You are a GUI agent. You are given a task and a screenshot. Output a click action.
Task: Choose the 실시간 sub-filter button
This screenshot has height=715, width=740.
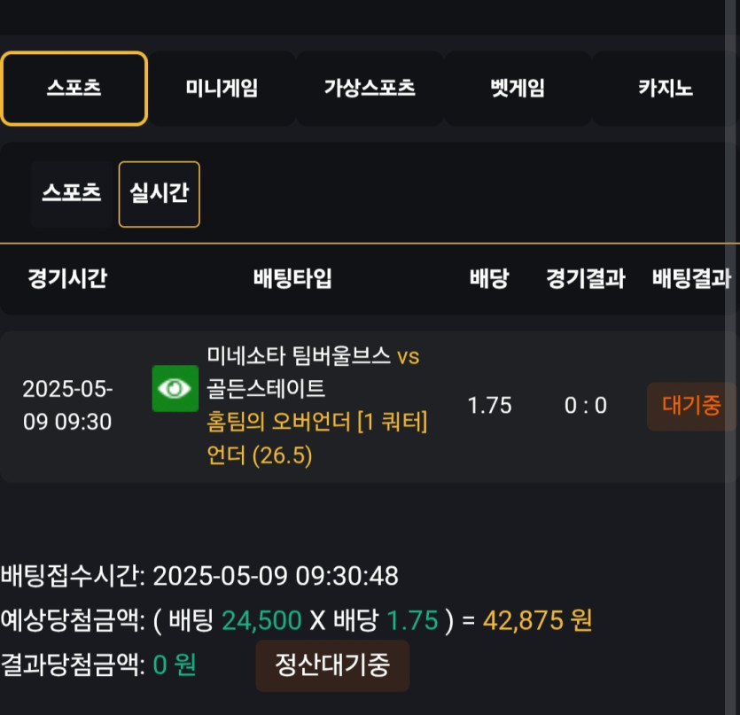tap(159, 194)
